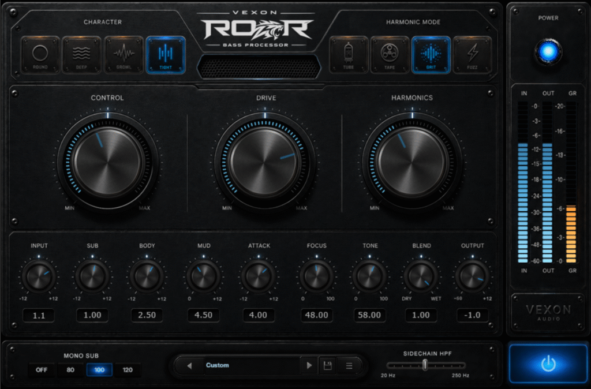
Task: Save preset with the floppy disk icon
Action: click(327, 366)
